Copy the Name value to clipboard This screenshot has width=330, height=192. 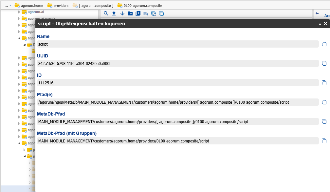pos(324,44)
